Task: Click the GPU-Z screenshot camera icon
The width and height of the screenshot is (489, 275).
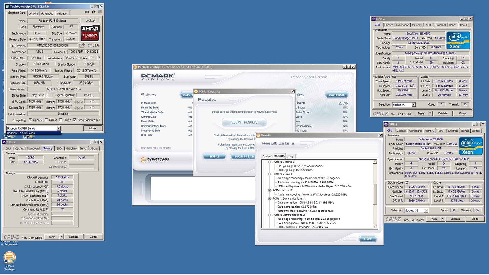Action: (87, 12)
